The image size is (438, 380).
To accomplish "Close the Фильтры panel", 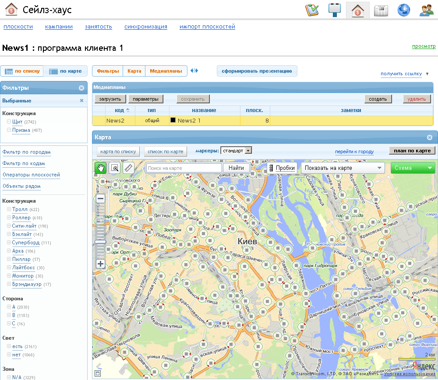I will click(81, 88).
